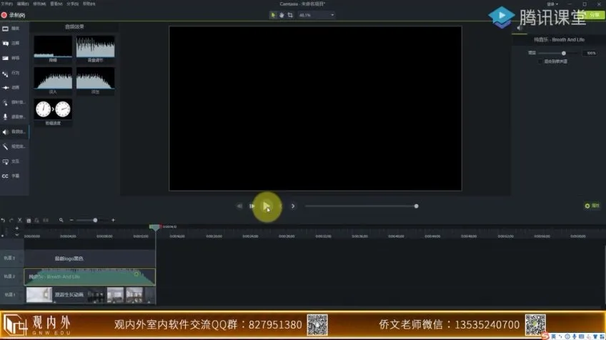
Task: Click the previous clip rewind button
Action: click(239, 206)
